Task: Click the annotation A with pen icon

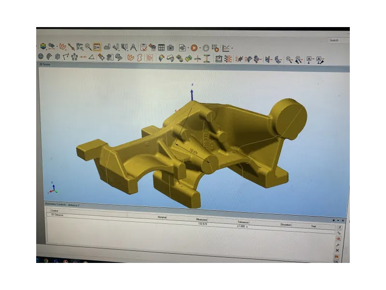Action: tap(320, 60)
